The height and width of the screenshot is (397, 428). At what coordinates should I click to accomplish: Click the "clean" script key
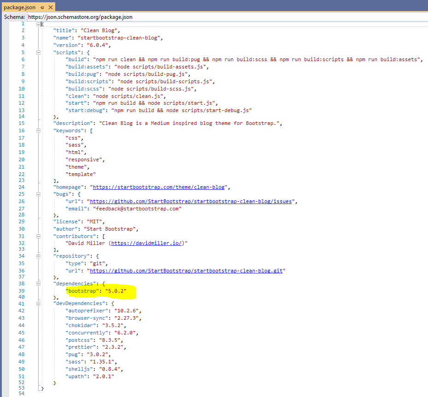76,96
